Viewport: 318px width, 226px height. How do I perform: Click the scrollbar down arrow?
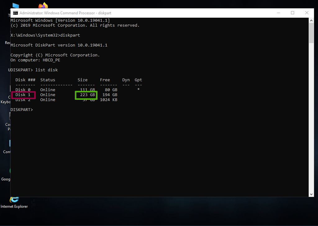click(311, 194)
